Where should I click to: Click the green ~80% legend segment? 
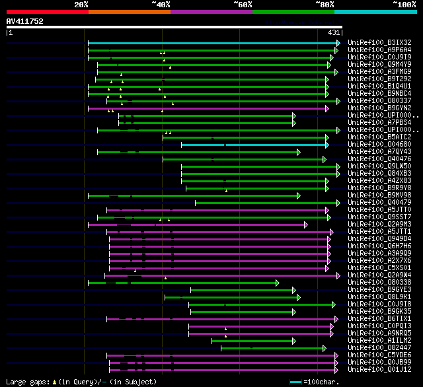click(293, 12)
